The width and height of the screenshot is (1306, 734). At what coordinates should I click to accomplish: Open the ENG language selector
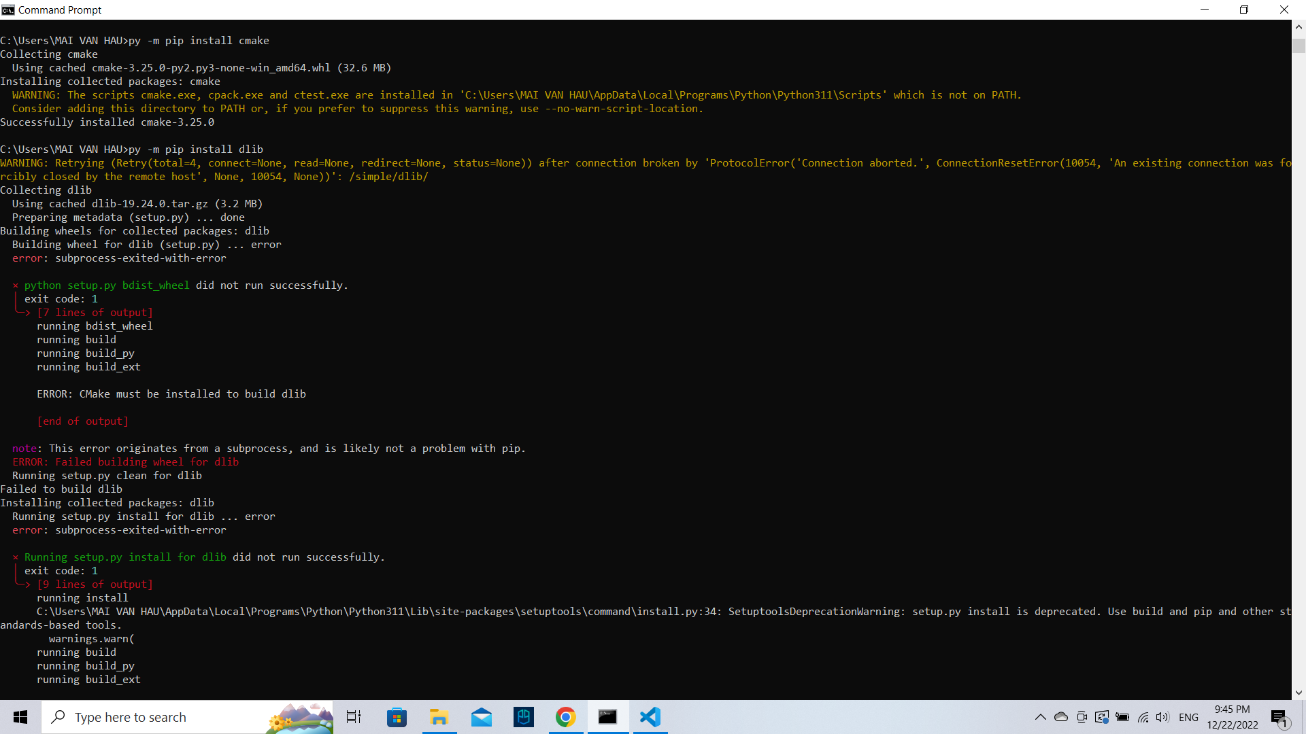click(1188, 717)
